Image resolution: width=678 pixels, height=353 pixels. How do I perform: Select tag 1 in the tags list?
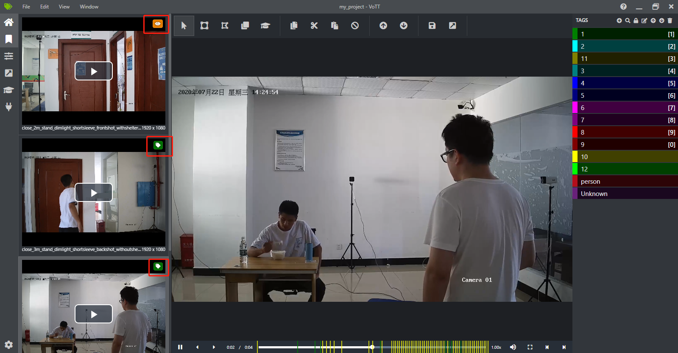click(x=625, y=34)
